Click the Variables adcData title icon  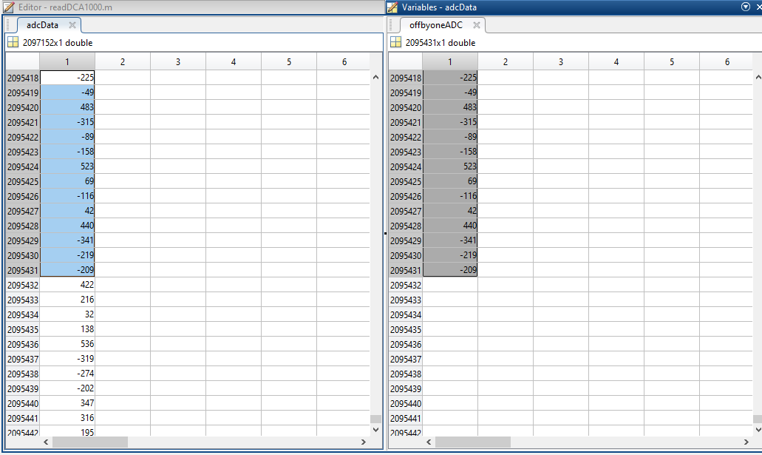pos(392,7)
